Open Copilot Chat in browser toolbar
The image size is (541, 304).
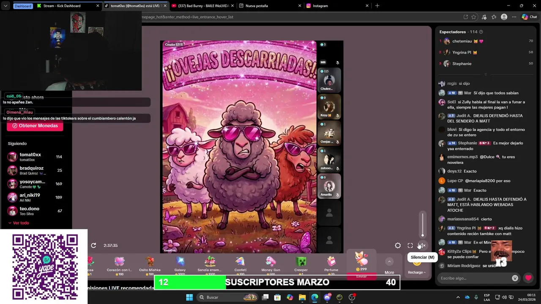pyautogui.click(x=529, y=17)
